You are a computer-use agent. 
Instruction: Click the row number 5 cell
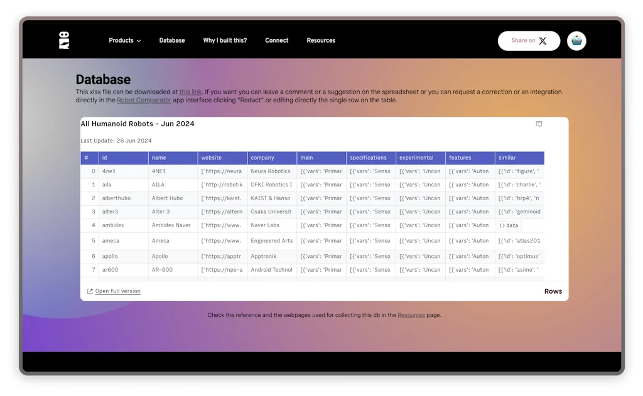pos(89,241)
